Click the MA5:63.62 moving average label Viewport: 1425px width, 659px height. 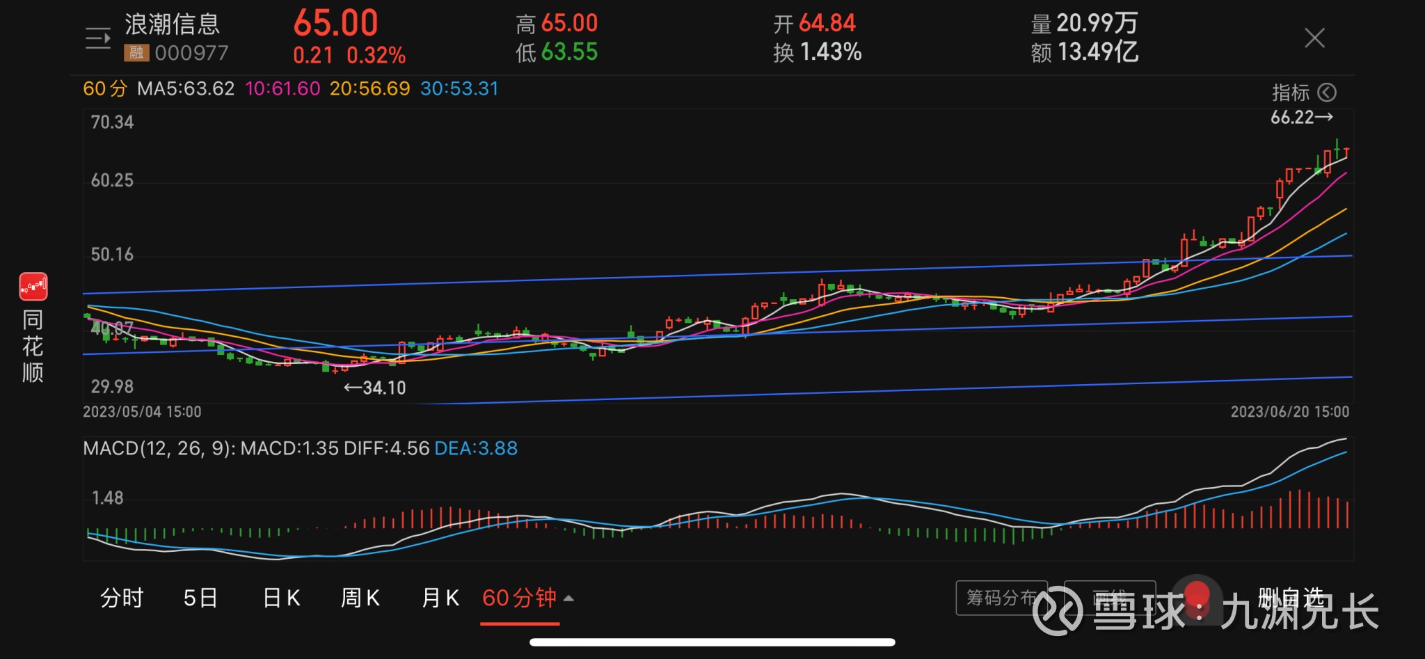coord(186,89)
